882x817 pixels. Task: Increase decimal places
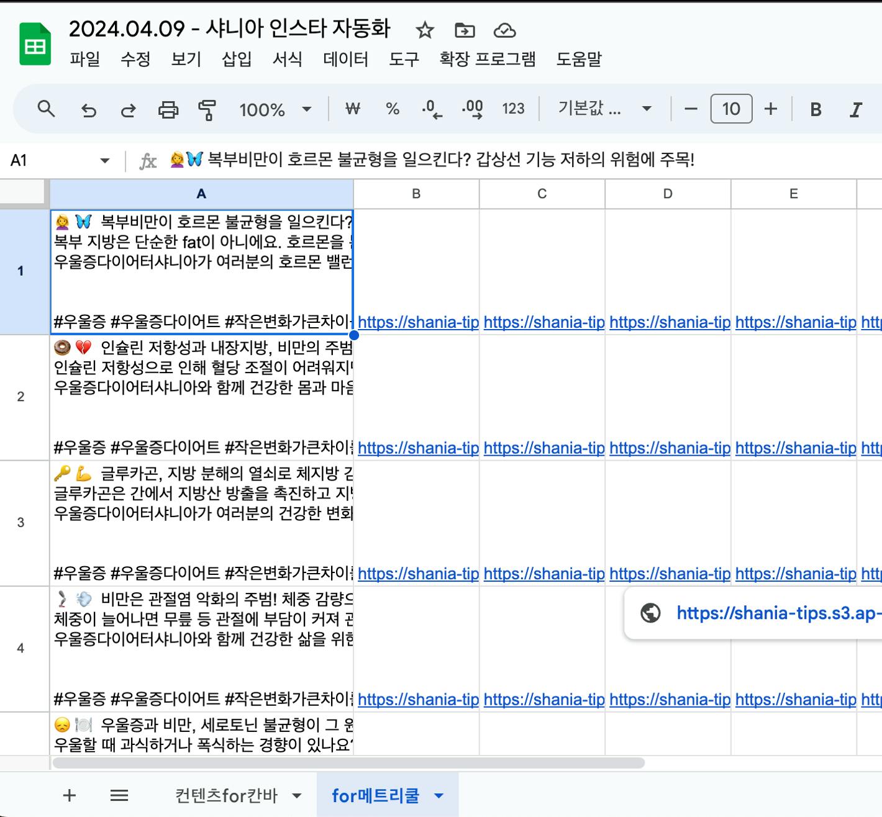(x=472, y=109)
